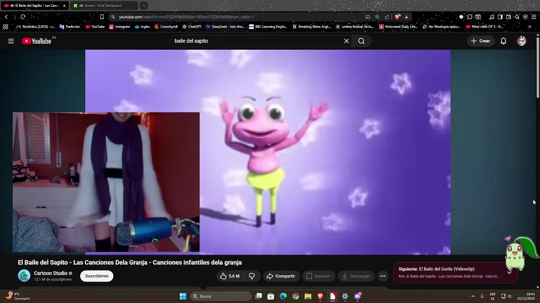
Task: Click the share page icon in address bar
Action: click(387, 17)
